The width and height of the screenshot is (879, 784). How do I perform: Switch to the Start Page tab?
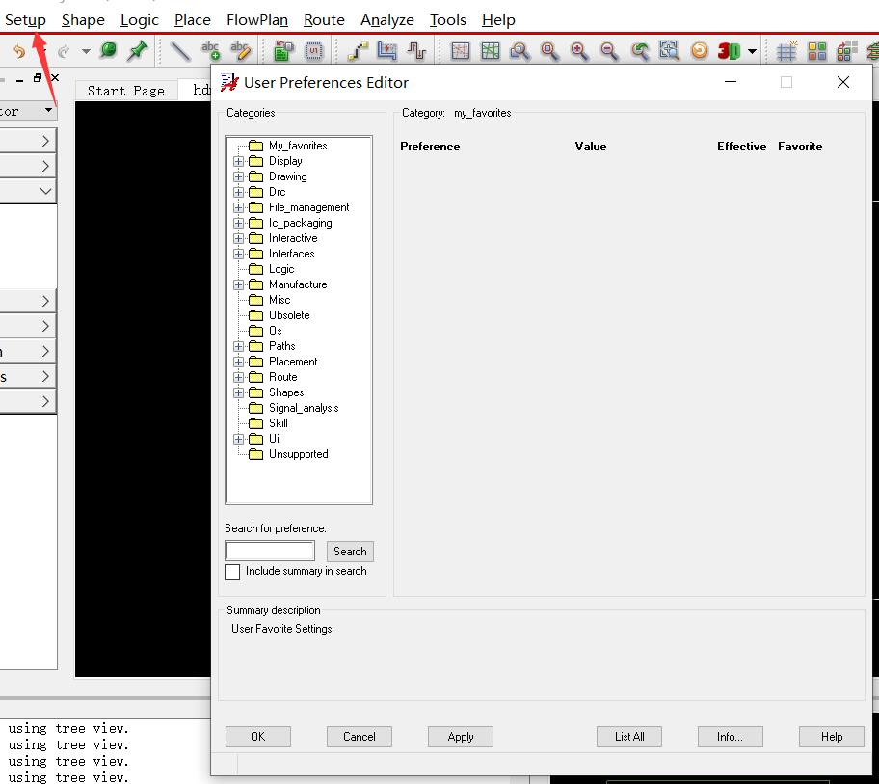pos(126,91)
